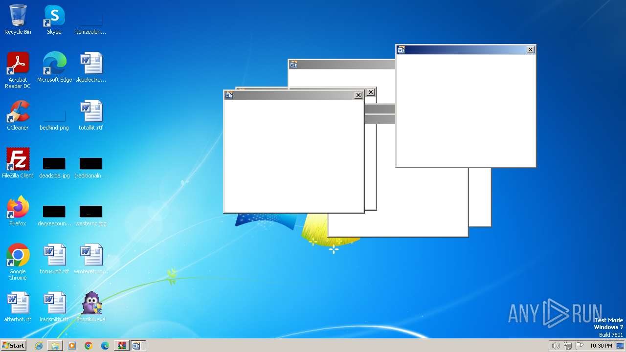Select Acrobat Reader DC shortcut
This screenshot has width=626, height=352.
18,70
